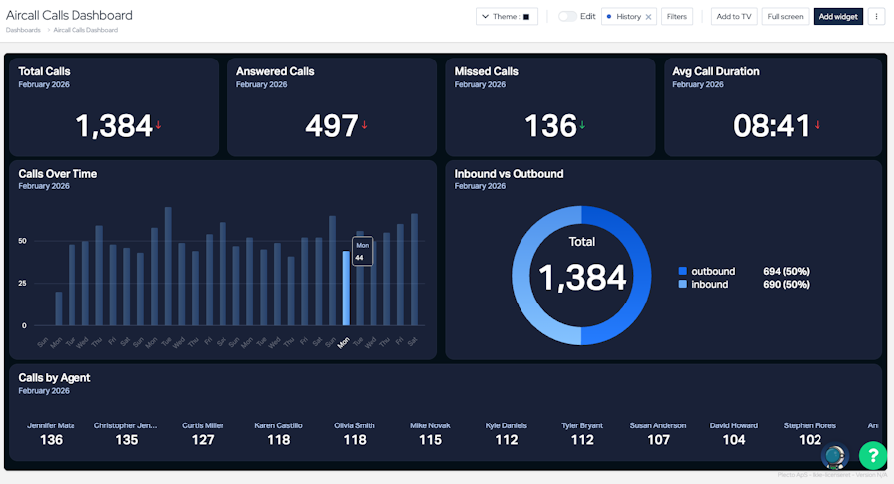Select the Aircall Calls Dashboard breadcrumb
Screen dimensions: 894x484
click(x=85, y=30)
